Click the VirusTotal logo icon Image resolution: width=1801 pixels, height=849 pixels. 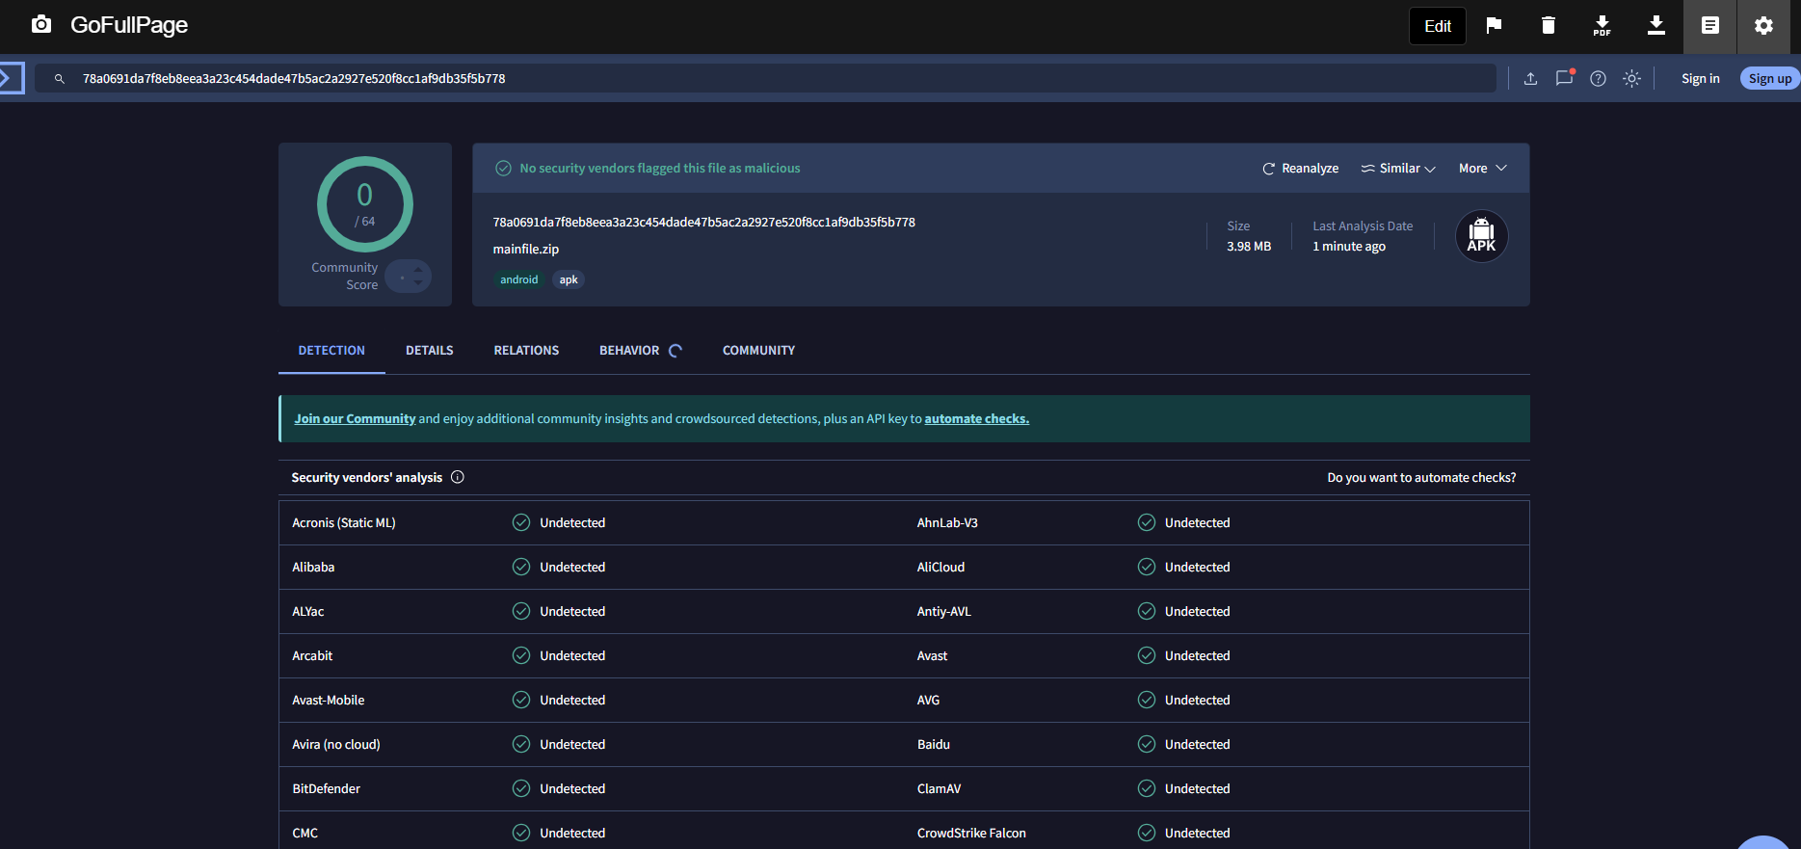(10, 78)
